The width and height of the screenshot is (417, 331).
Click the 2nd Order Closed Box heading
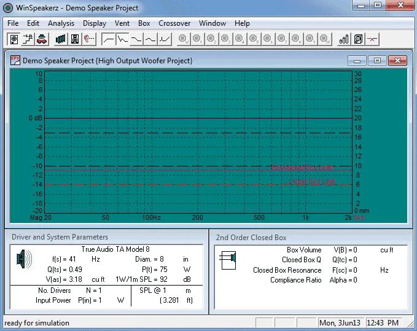tap(251, 238)
